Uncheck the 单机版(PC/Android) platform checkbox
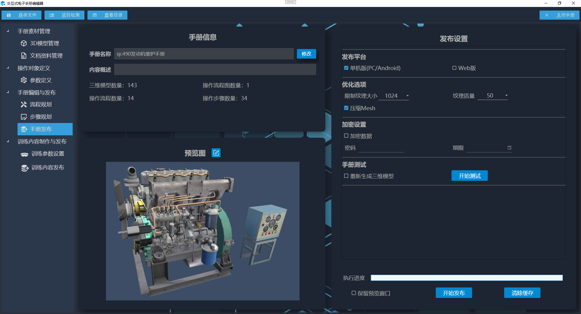 (346, 68)
